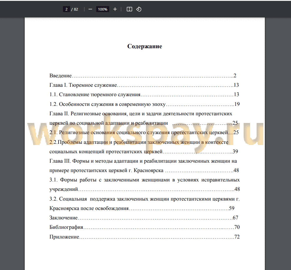Image resolution: width=291 pixels, height=270 pixels.
Task: Click the Библиография contents entry
Action: click(144, 227)
